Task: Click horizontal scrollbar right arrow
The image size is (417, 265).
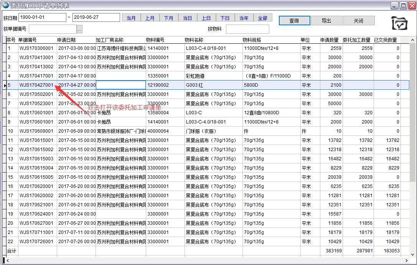Action: (408, 260)
